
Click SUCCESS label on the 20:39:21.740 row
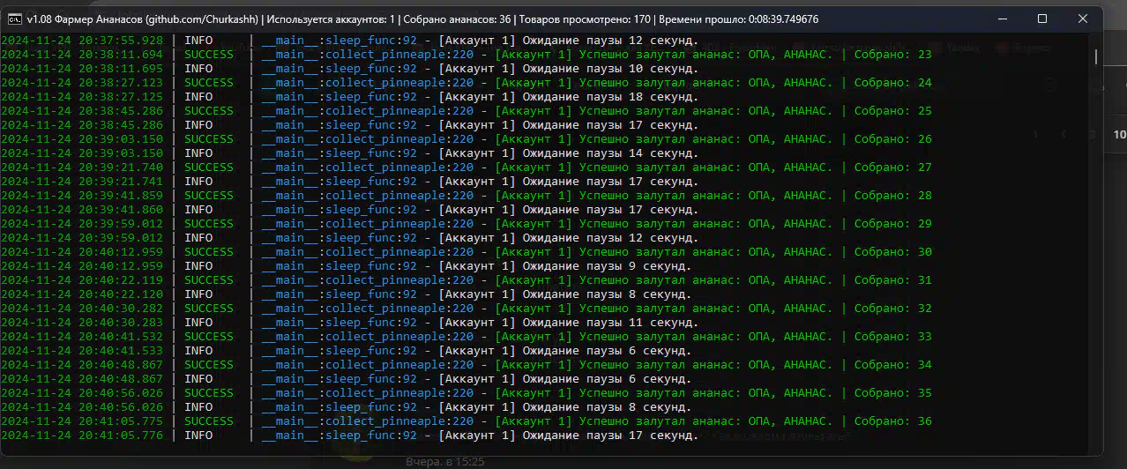point(209,167)
